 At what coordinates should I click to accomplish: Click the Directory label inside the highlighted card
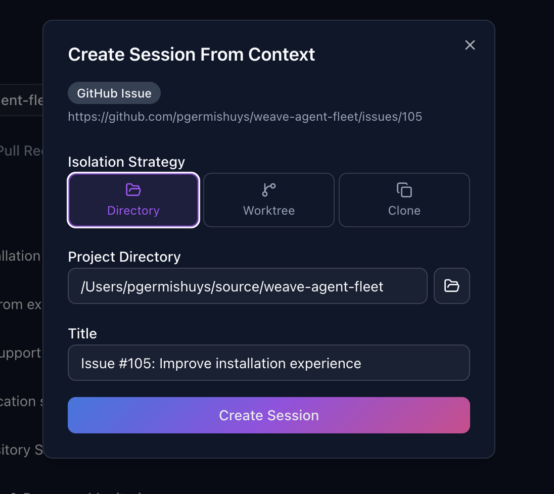point(133,211)
